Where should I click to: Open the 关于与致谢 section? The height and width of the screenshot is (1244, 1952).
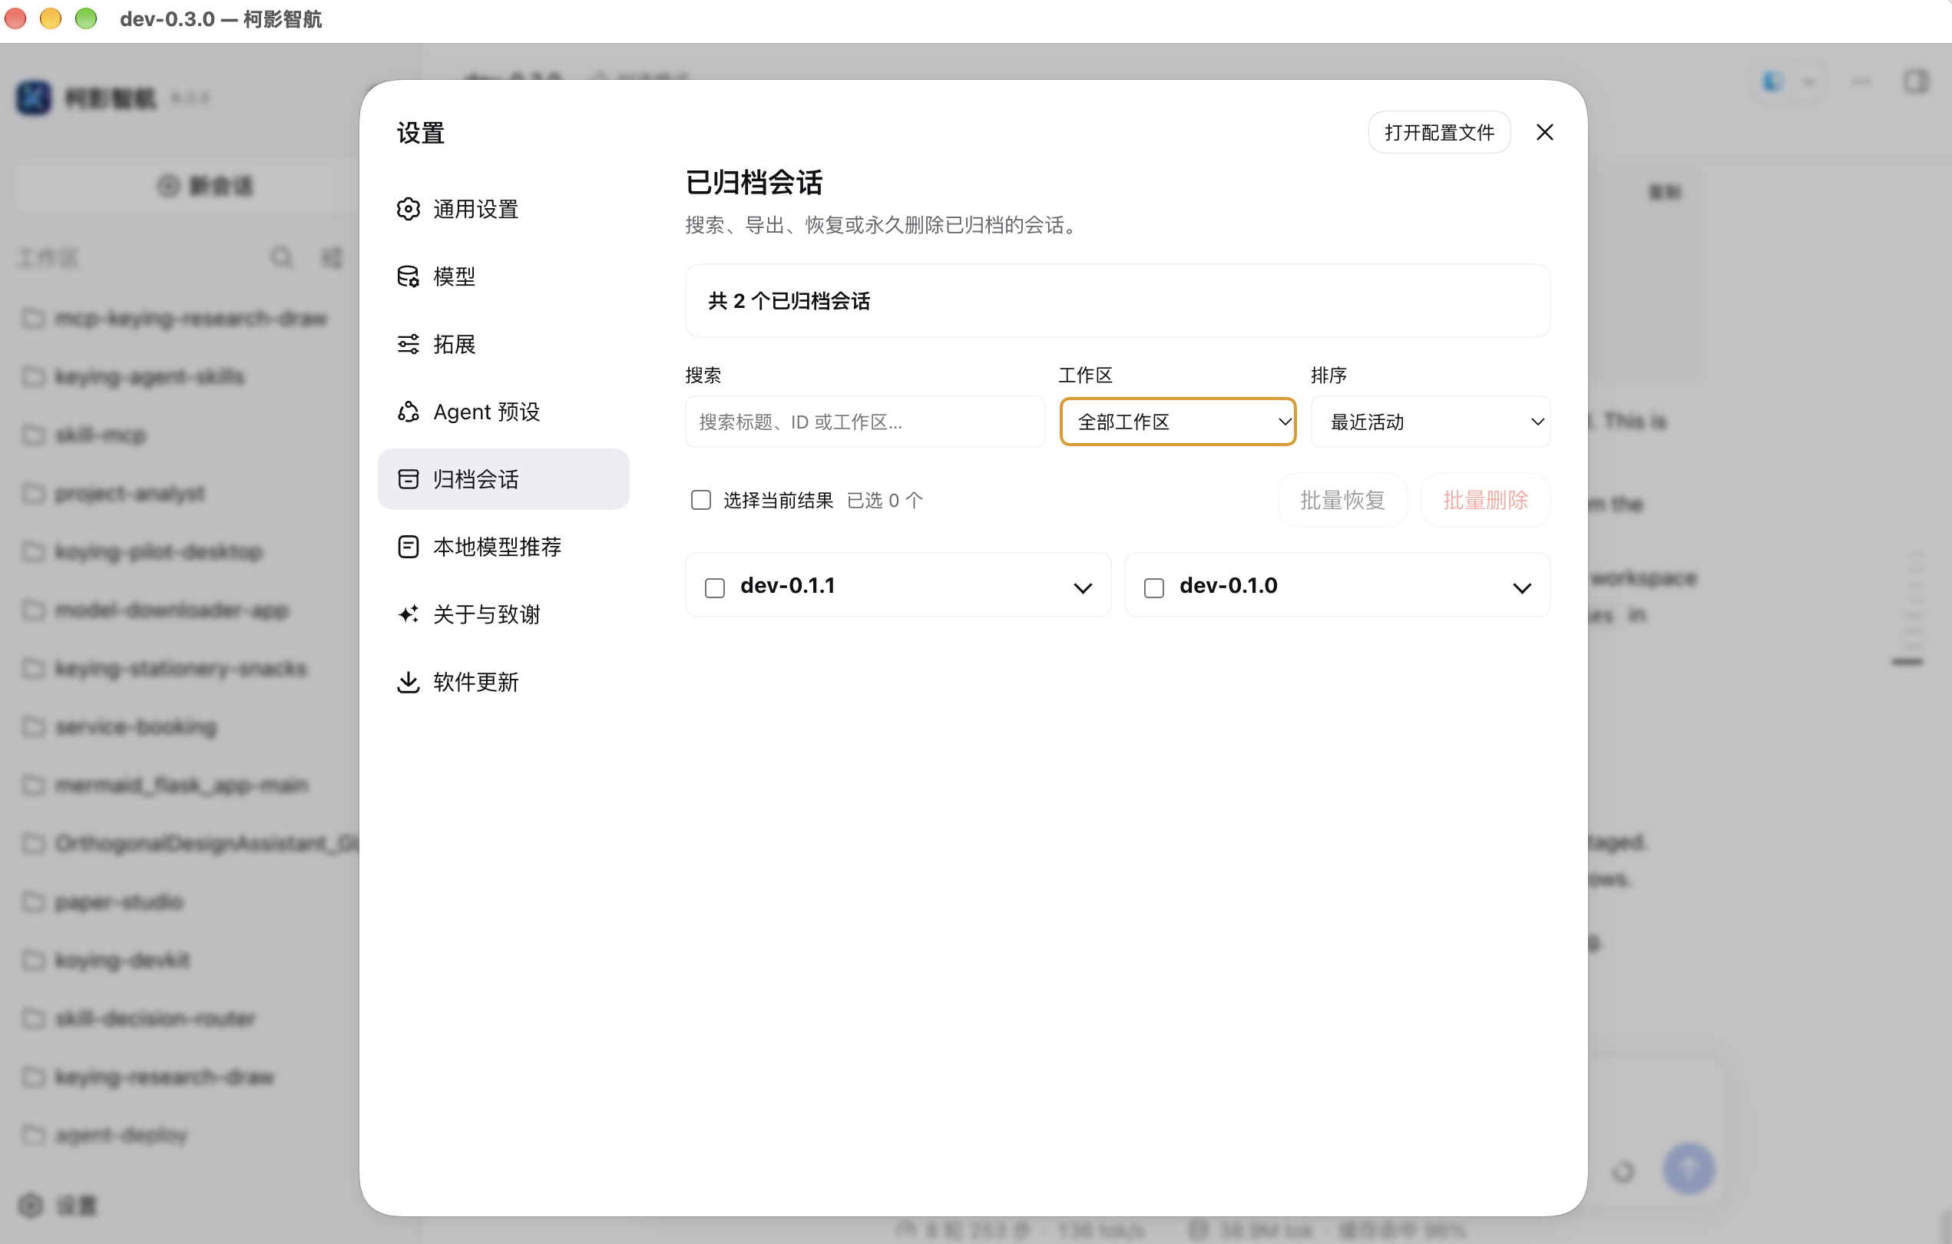(504, 614)
